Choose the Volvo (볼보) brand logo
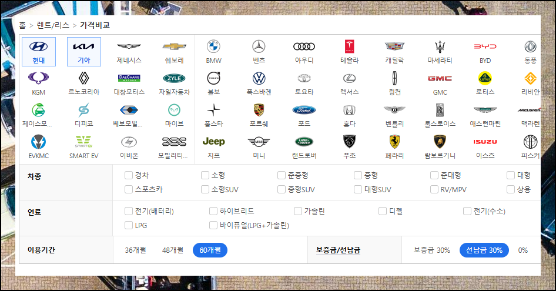Image resolution: width=556 pixels, height=291 pixels. pyautogui.click(x=213, y=78)
